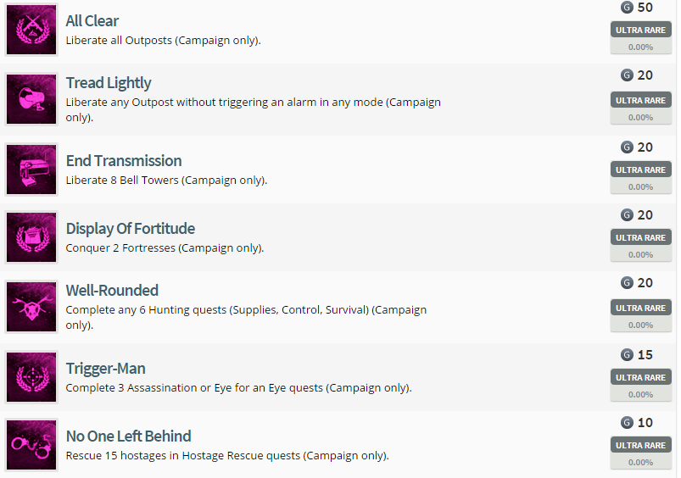Click the End Transmission description text
This screenshot has width=681, height=478.
(x=166, y=181)
